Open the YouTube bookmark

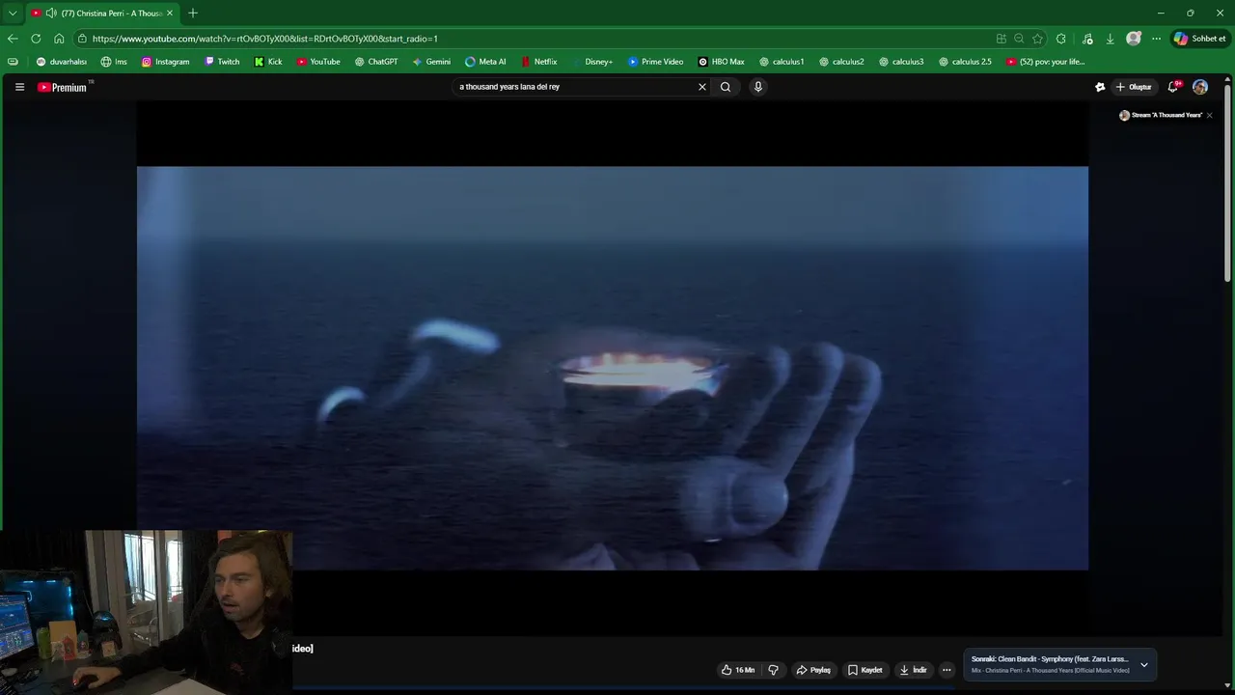[318, 62]
